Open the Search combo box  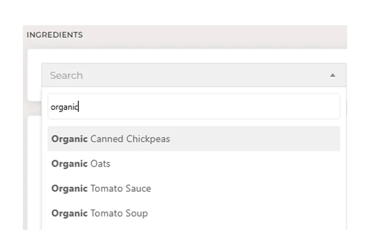pos(194,75)
